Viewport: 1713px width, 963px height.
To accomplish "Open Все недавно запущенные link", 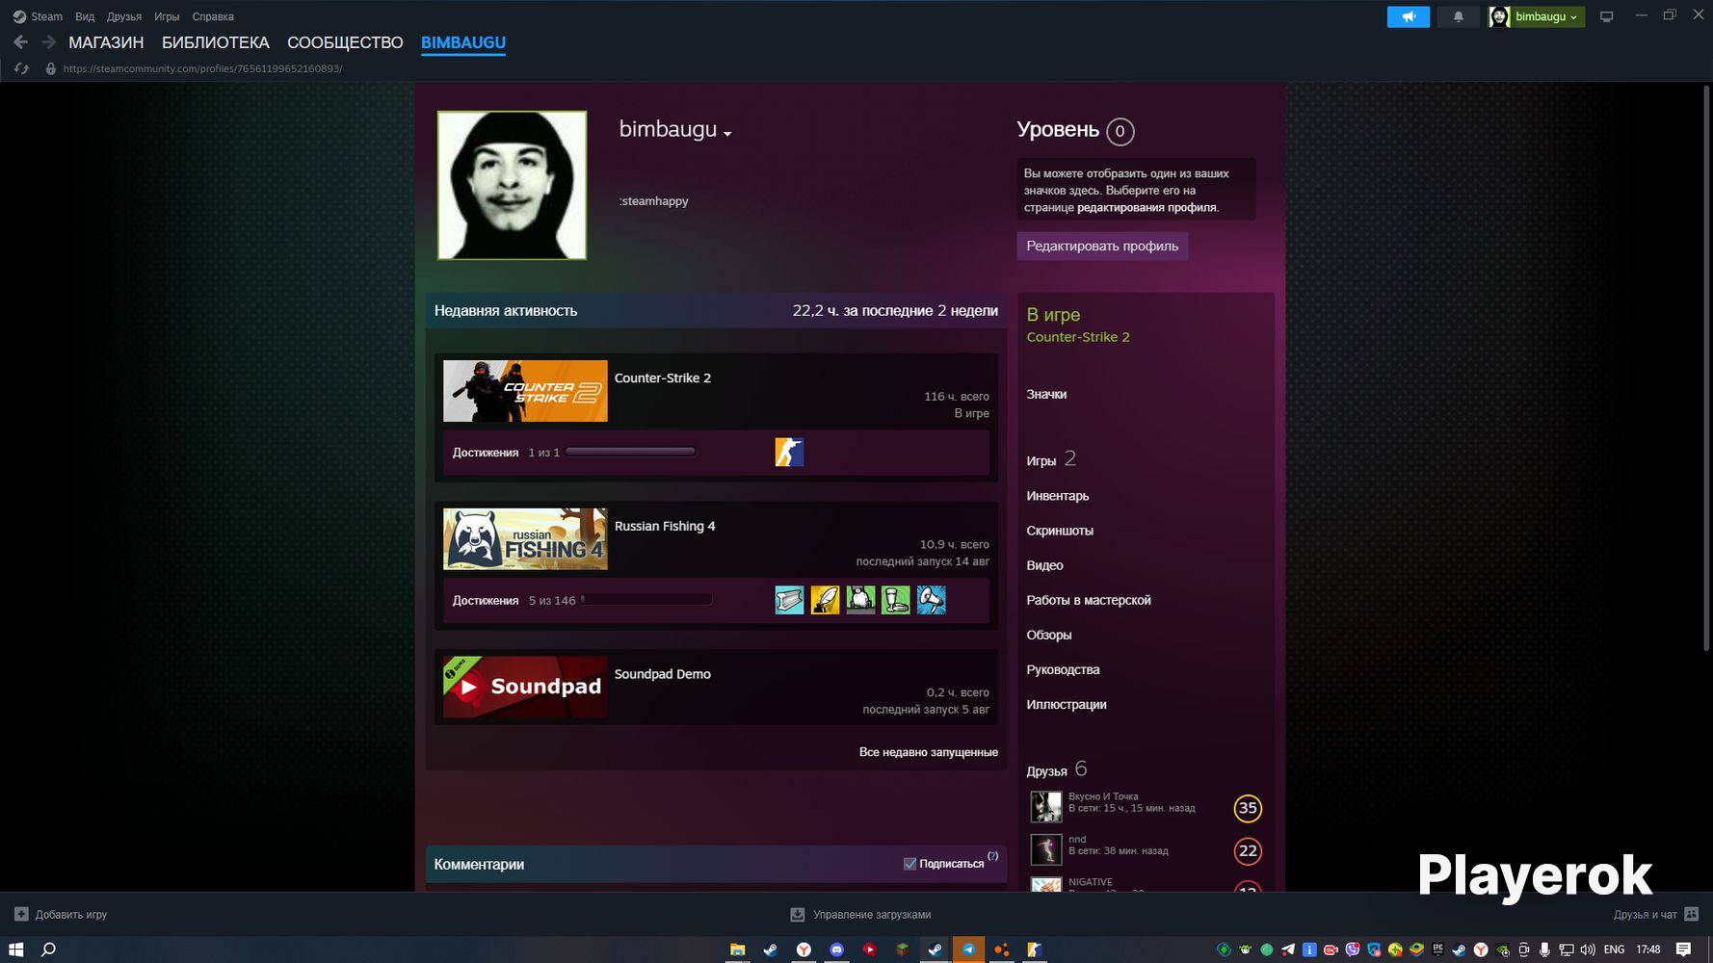I will click(928, 752).
